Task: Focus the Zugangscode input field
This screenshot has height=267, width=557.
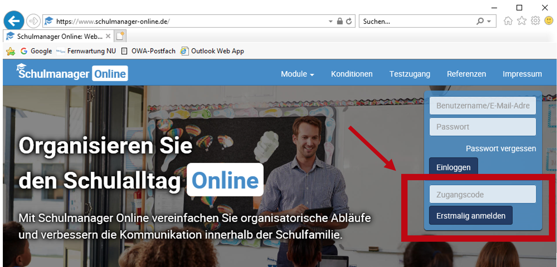Action: tap(482, 194)
